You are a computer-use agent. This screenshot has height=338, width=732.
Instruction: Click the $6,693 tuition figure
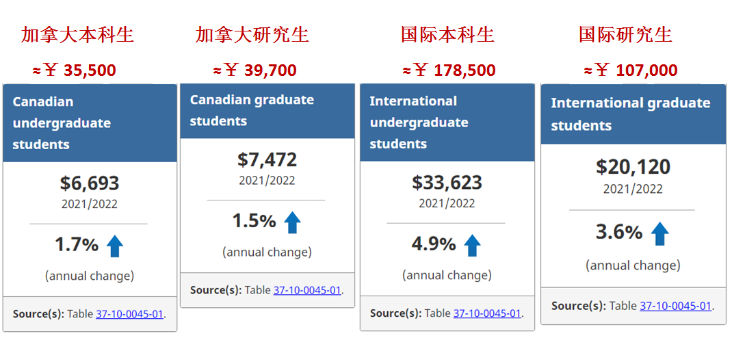tap(90, 183)
